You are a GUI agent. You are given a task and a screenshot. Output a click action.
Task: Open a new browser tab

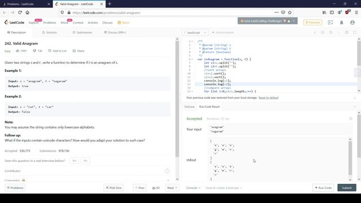(x=109, y=4)
